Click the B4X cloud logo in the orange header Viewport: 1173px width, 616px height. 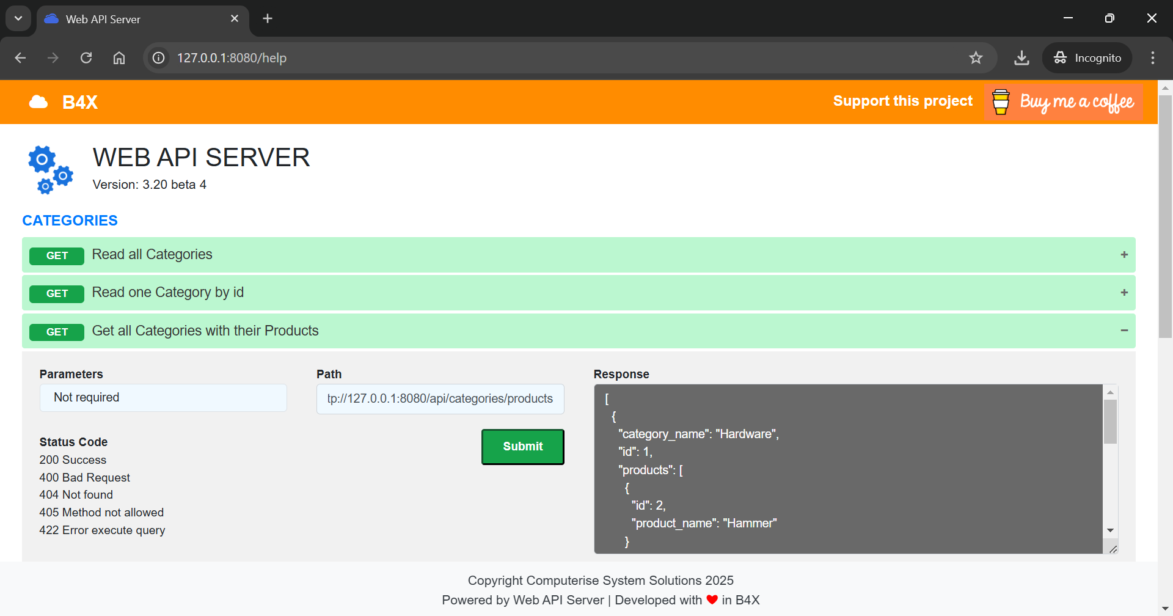point(38,101)
